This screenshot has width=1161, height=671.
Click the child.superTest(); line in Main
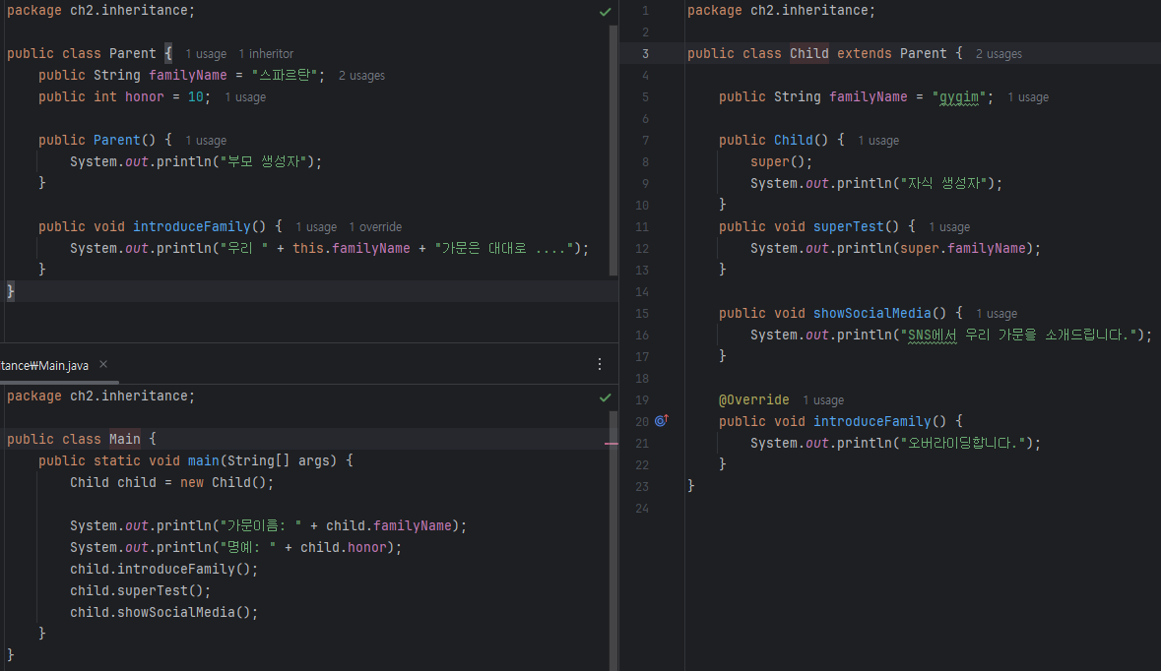pos(140,590)
